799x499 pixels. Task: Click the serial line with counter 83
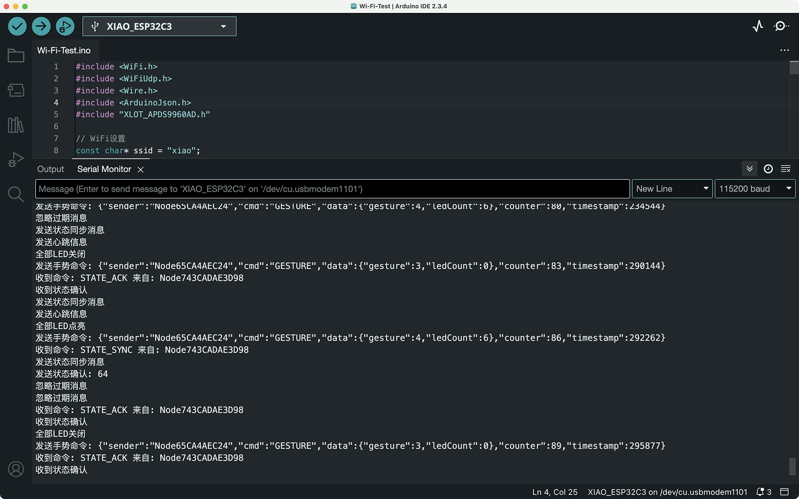tap(350, 266)
